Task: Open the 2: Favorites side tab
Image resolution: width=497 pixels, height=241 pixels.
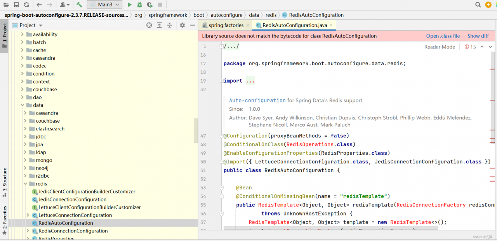Action: tap(4, 220)
